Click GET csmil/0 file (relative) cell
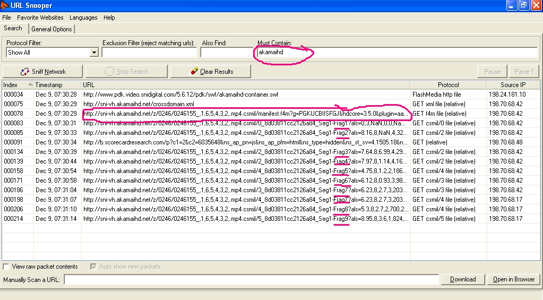Viewport: 543px width, 300px height. [x=444, y=123]
